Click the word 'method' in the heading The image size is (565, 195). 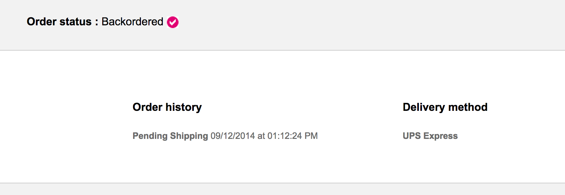point(468,107)
